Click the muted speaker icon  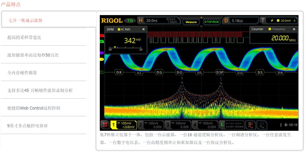(x=286, y=125)
